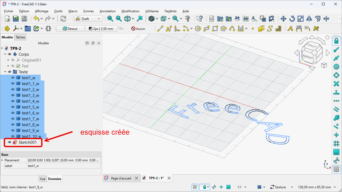Image resolution: width=342 pixels, height=192 pixels.
Task: Toggle visibility of the Texte group
Action: [10, 72]
